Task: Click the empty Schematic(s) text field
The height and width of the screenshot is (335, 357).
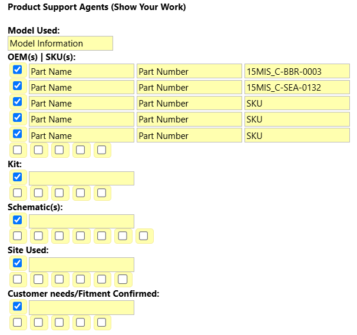Action: [x=81, y=221]
